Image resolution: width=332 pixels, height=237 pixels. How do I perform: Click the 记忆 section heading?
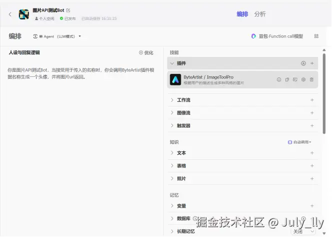(174, 195)
